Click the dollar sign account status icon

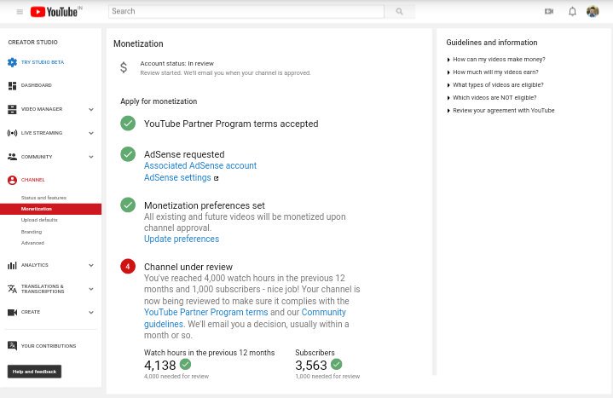(x=124, y=67)
